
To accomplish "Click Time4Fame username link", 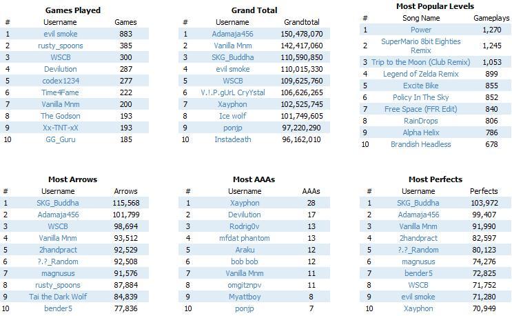I will point(61,93).
